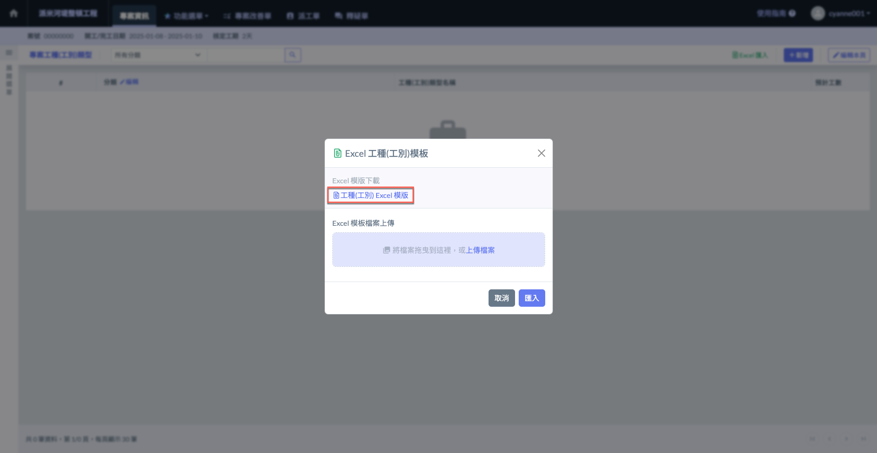The image size is (877, 453).
Task: Toggle the sidebar hamburger menu icon
Action: click(9, 53)
